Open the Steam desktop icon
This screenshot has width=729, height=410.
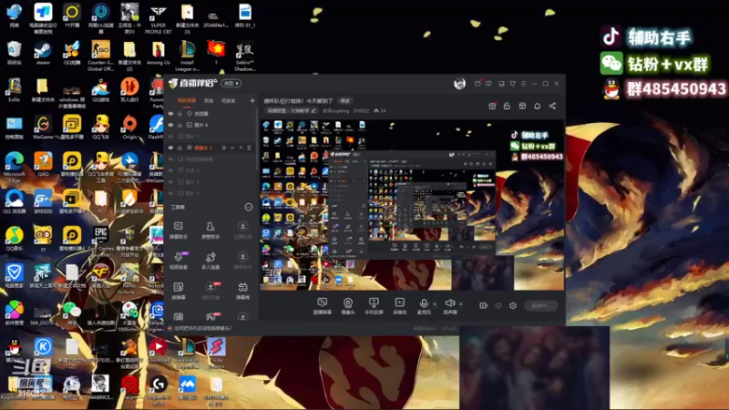(x=43, y=53)
